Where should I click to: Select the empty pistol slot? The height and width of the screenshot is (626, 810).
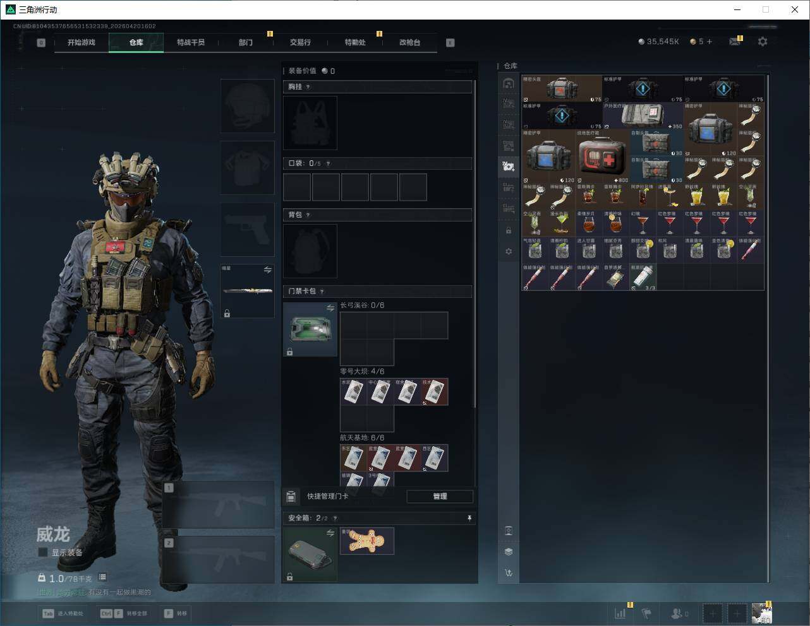point(247,230)
